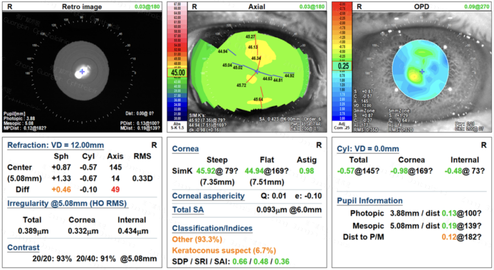Open the 'Pupil Information' heading
The width and height of the screenshot is (494, 270).
tap(370, 201)
